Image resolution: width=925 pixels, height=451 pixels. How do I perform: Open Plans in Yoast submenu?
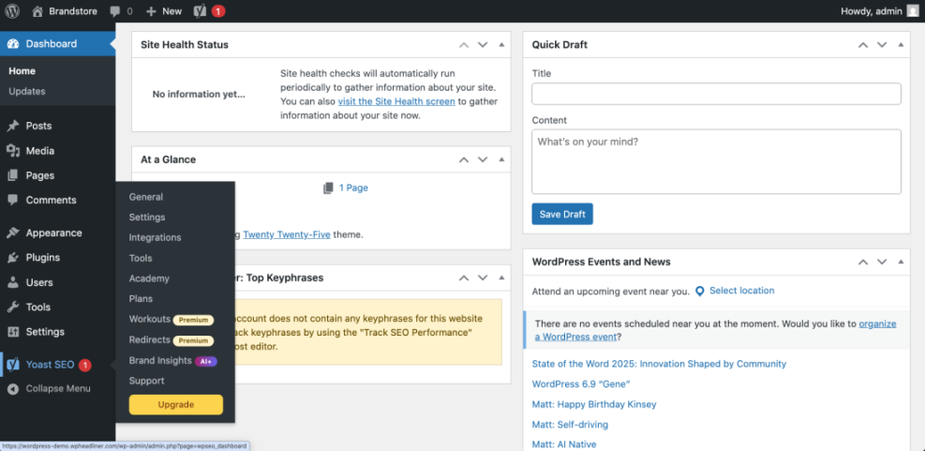pyautogui.click(x=141, y=299)
